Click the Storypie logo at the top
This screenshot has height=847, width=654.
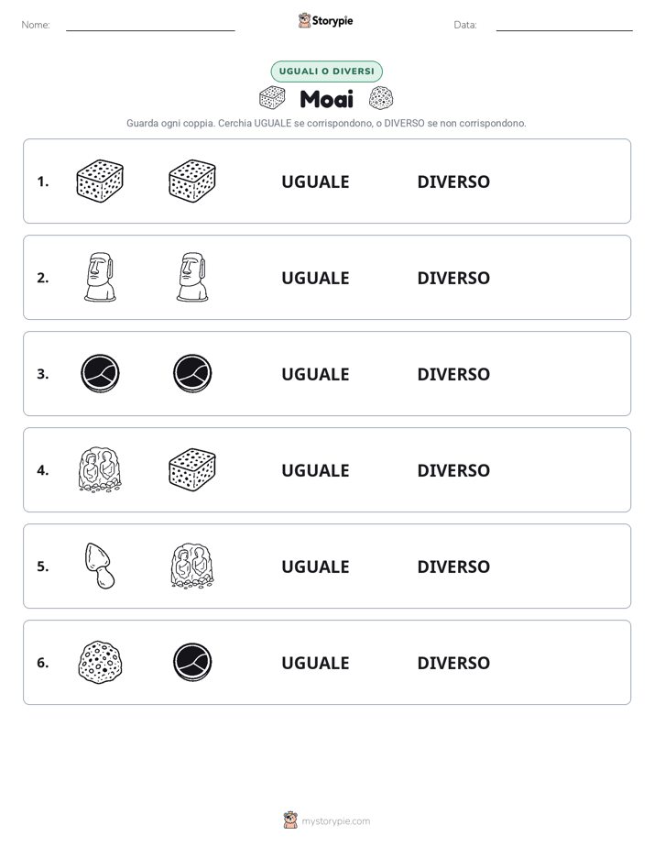pos(325,20)
